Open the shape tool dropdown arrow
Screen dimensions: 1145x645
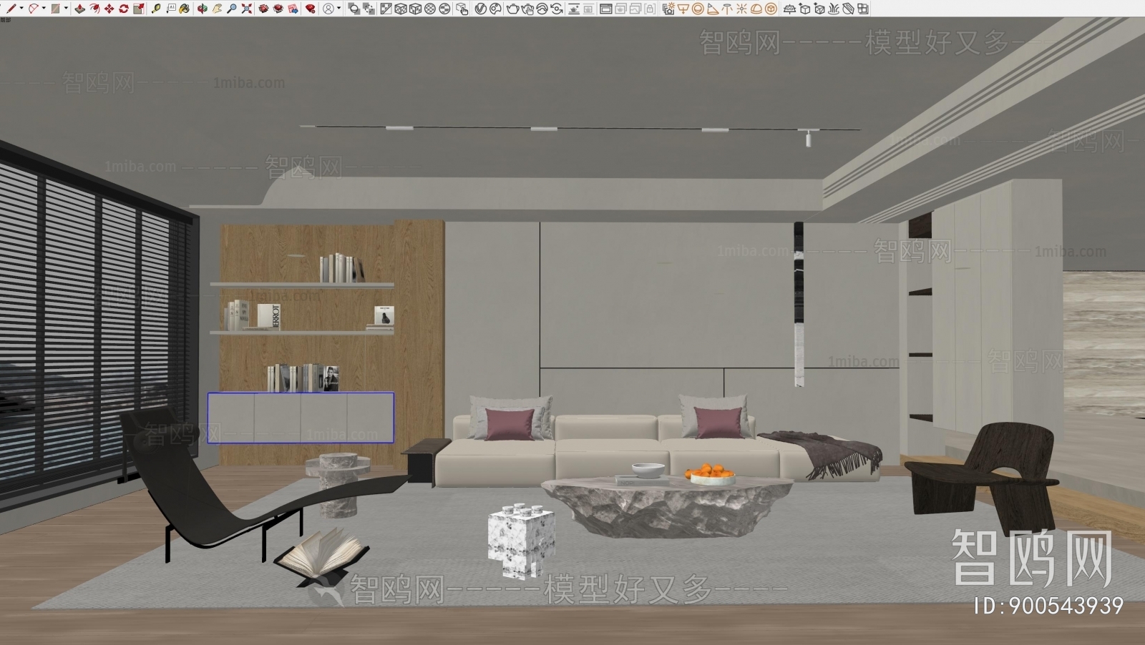click(x=66, y=9)
